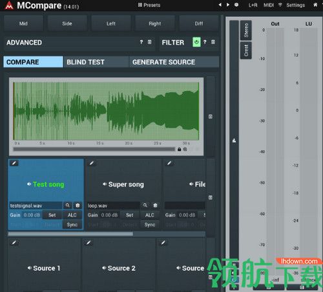
Task: Toggle the FILTER power button
Action: [196, 42]
